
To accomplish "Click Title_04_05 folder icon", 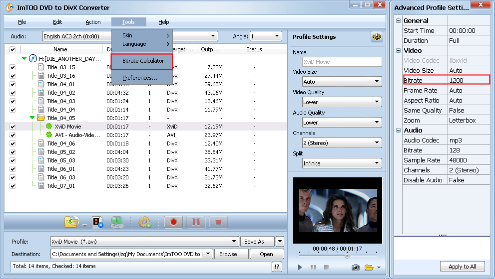I will [41, 118].
